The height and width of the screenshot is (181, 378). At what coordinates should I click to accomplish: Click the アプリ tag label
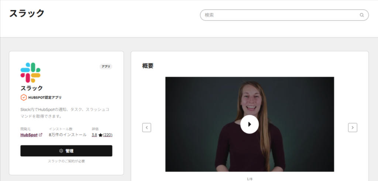(x=106, y=66)
